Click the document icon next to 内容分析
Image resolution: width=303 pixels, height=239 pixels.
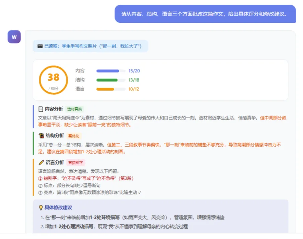pyautogui.click(x=41, y=109)
